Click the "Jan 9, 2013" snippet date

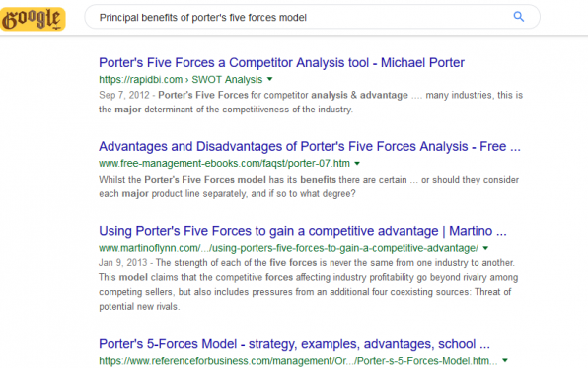click(123, 263)
